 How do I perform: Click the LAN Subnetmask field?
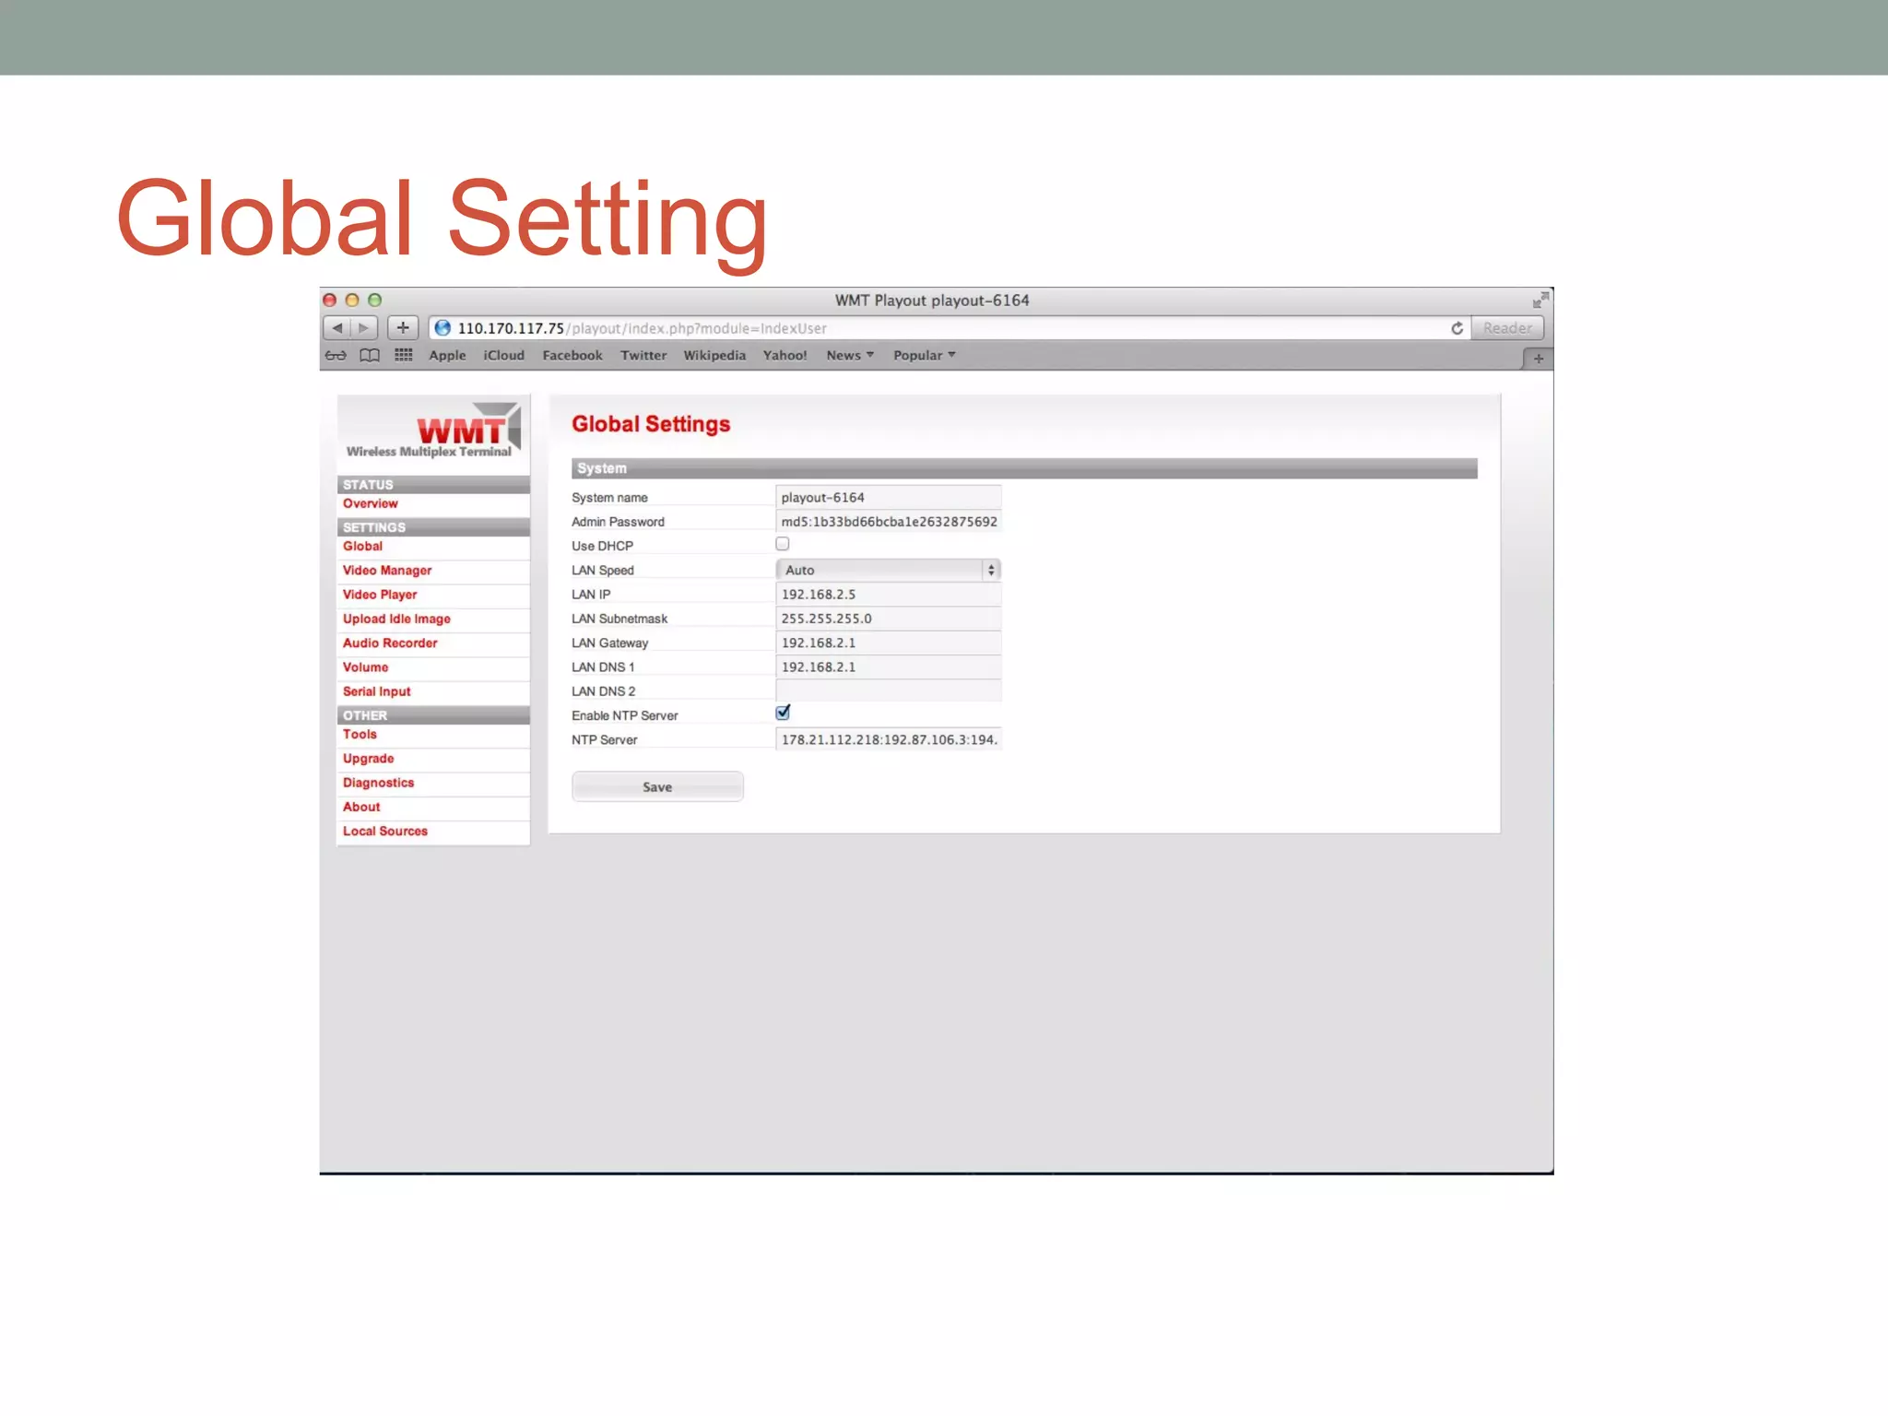click(889, 619)
